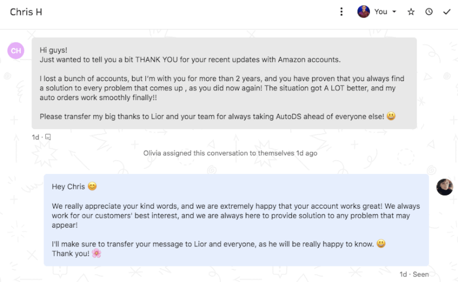Screen dimensions: 458x282
Task: Open the CH customer avatar
Action: [16, 50]
